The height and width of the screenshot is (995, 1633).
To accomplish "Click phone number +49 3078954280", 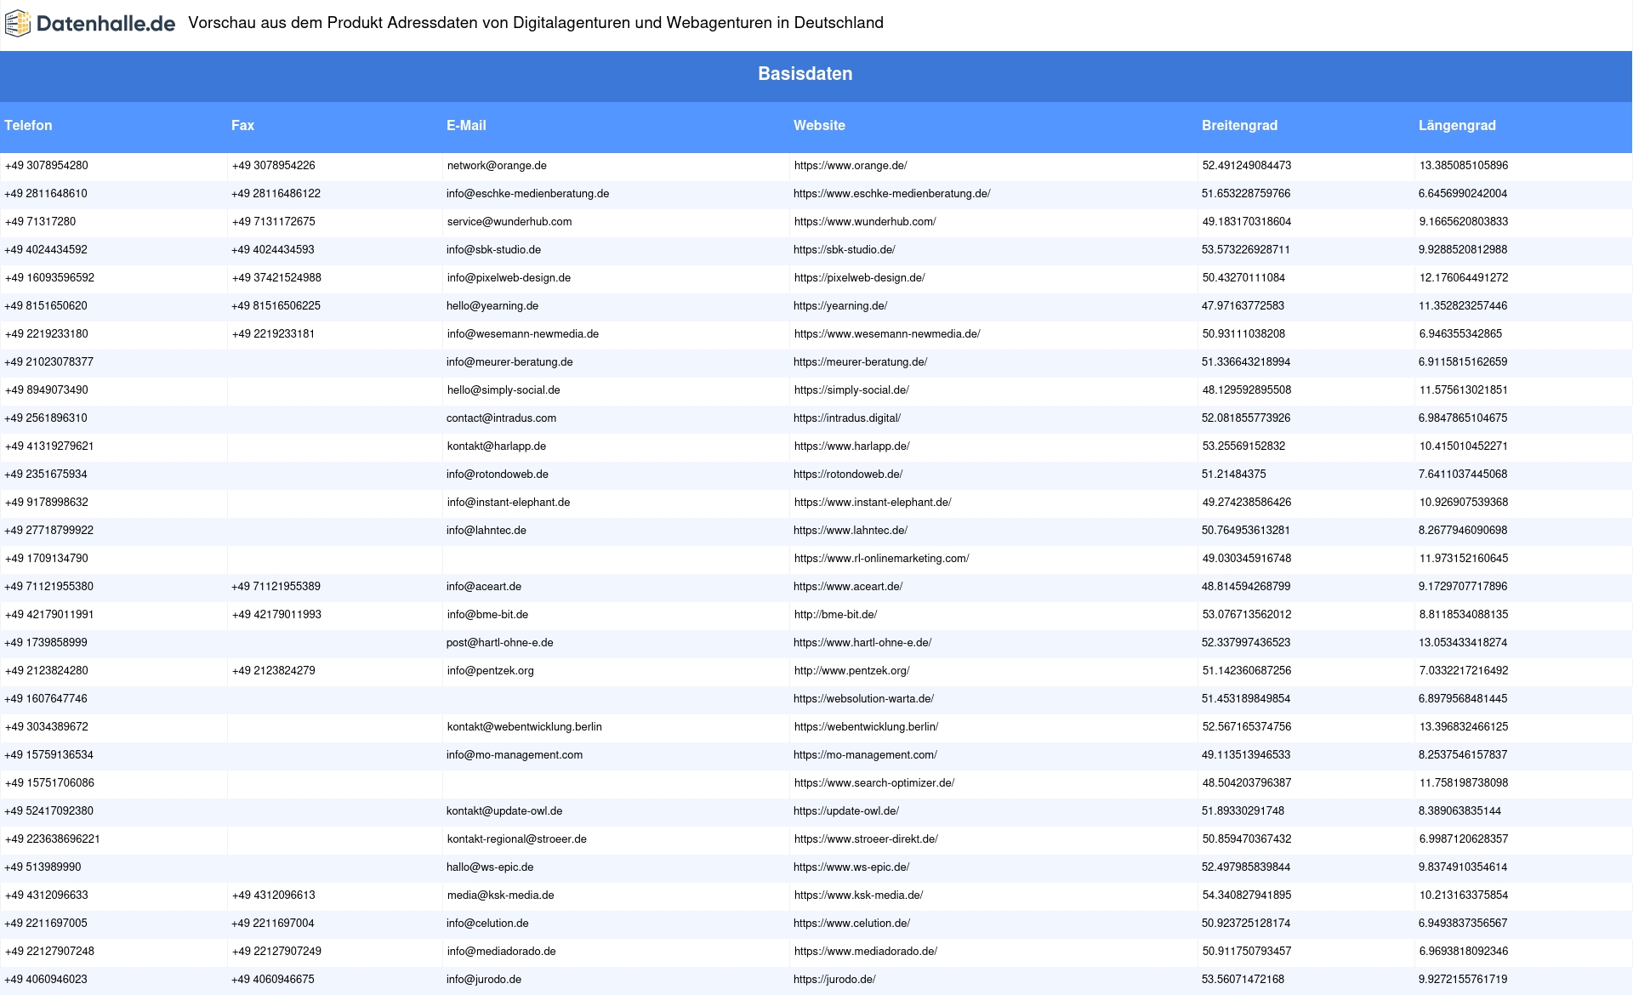I will coord(47,166).
